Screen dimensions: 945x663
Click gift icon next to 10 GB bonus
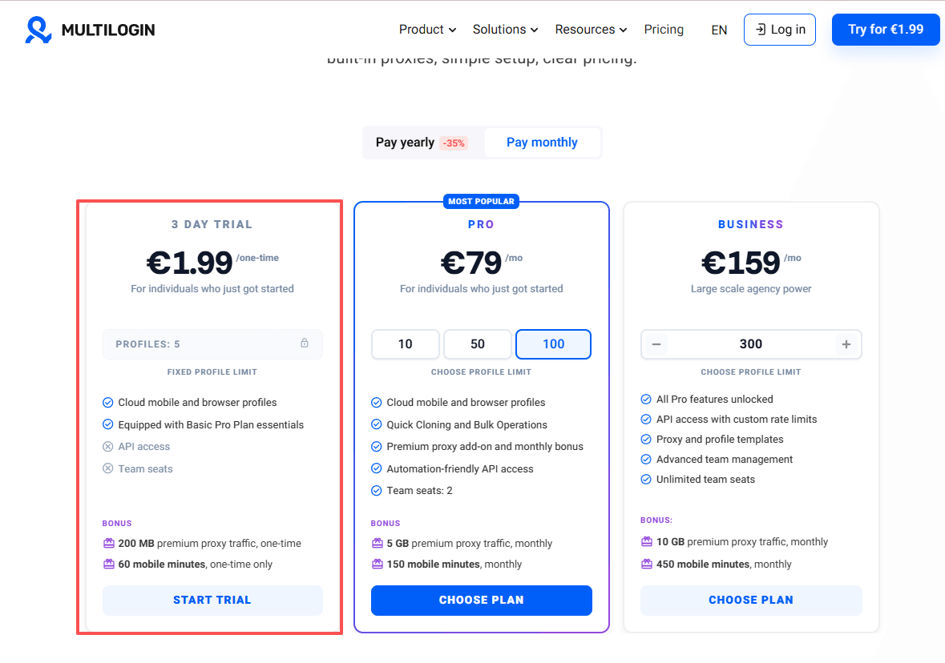tap(646, 541)
